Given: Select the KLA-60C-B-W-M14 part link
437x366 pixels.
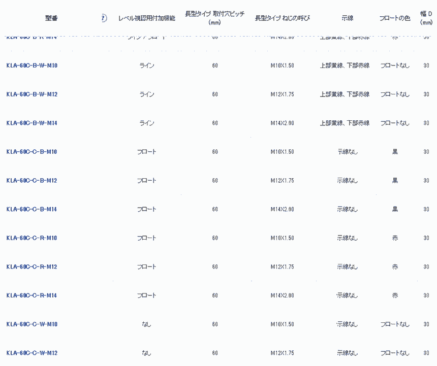Looking at the screenshot, I should point(32,123).
